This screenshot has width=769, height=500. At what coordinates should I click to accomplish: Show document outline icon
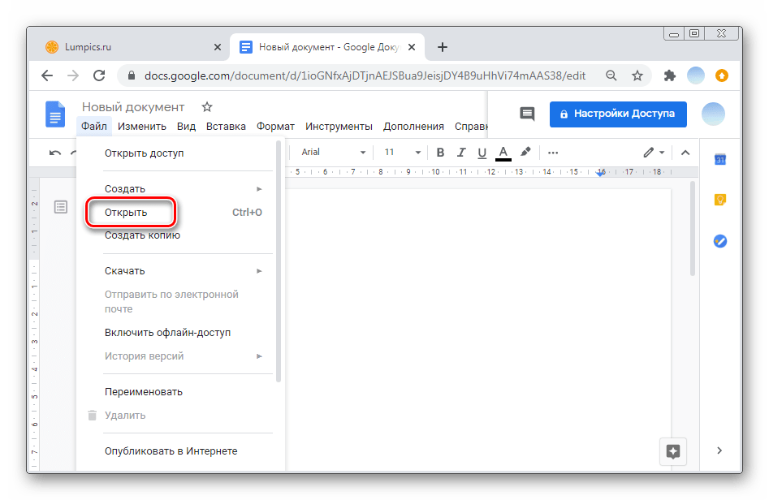coord(61,207)
